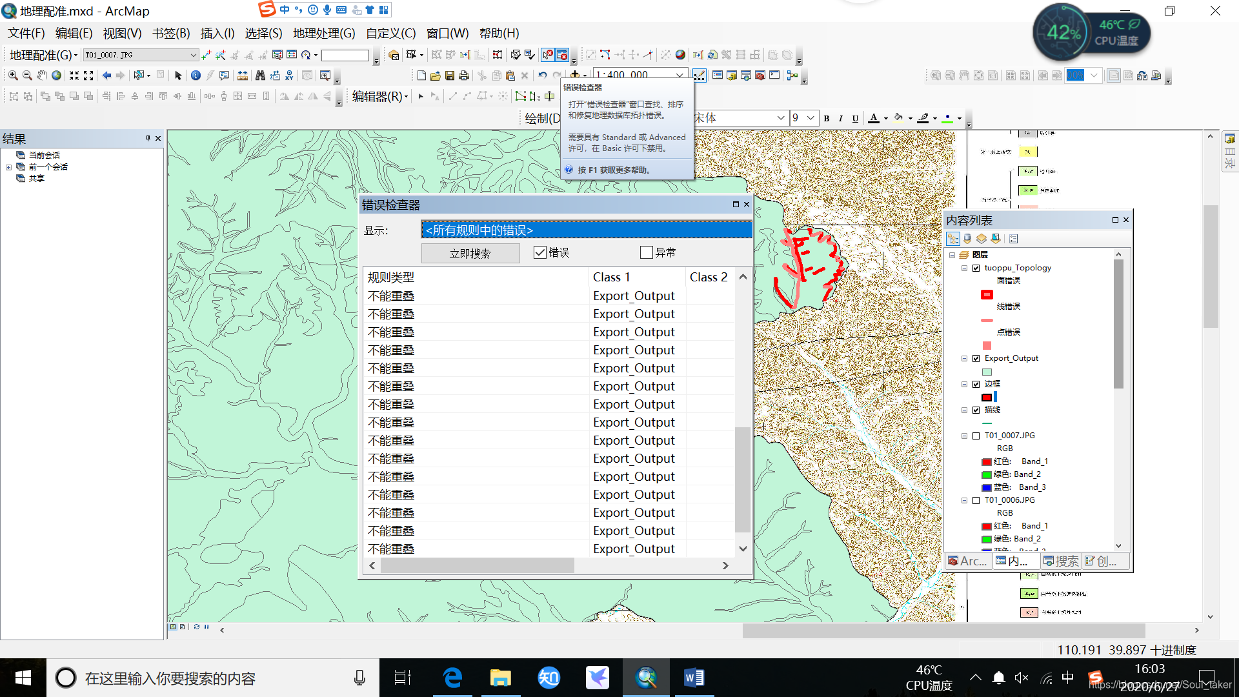This screenshot has height=697, width=1239.
Task: Apply bold text formatting
Action: pos(827,118)
